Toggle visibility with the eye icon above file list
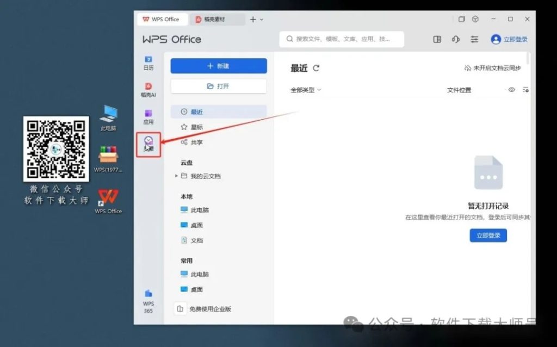This screenshot has height=347, width=557. pyautogui.click(x=510, y=90)
